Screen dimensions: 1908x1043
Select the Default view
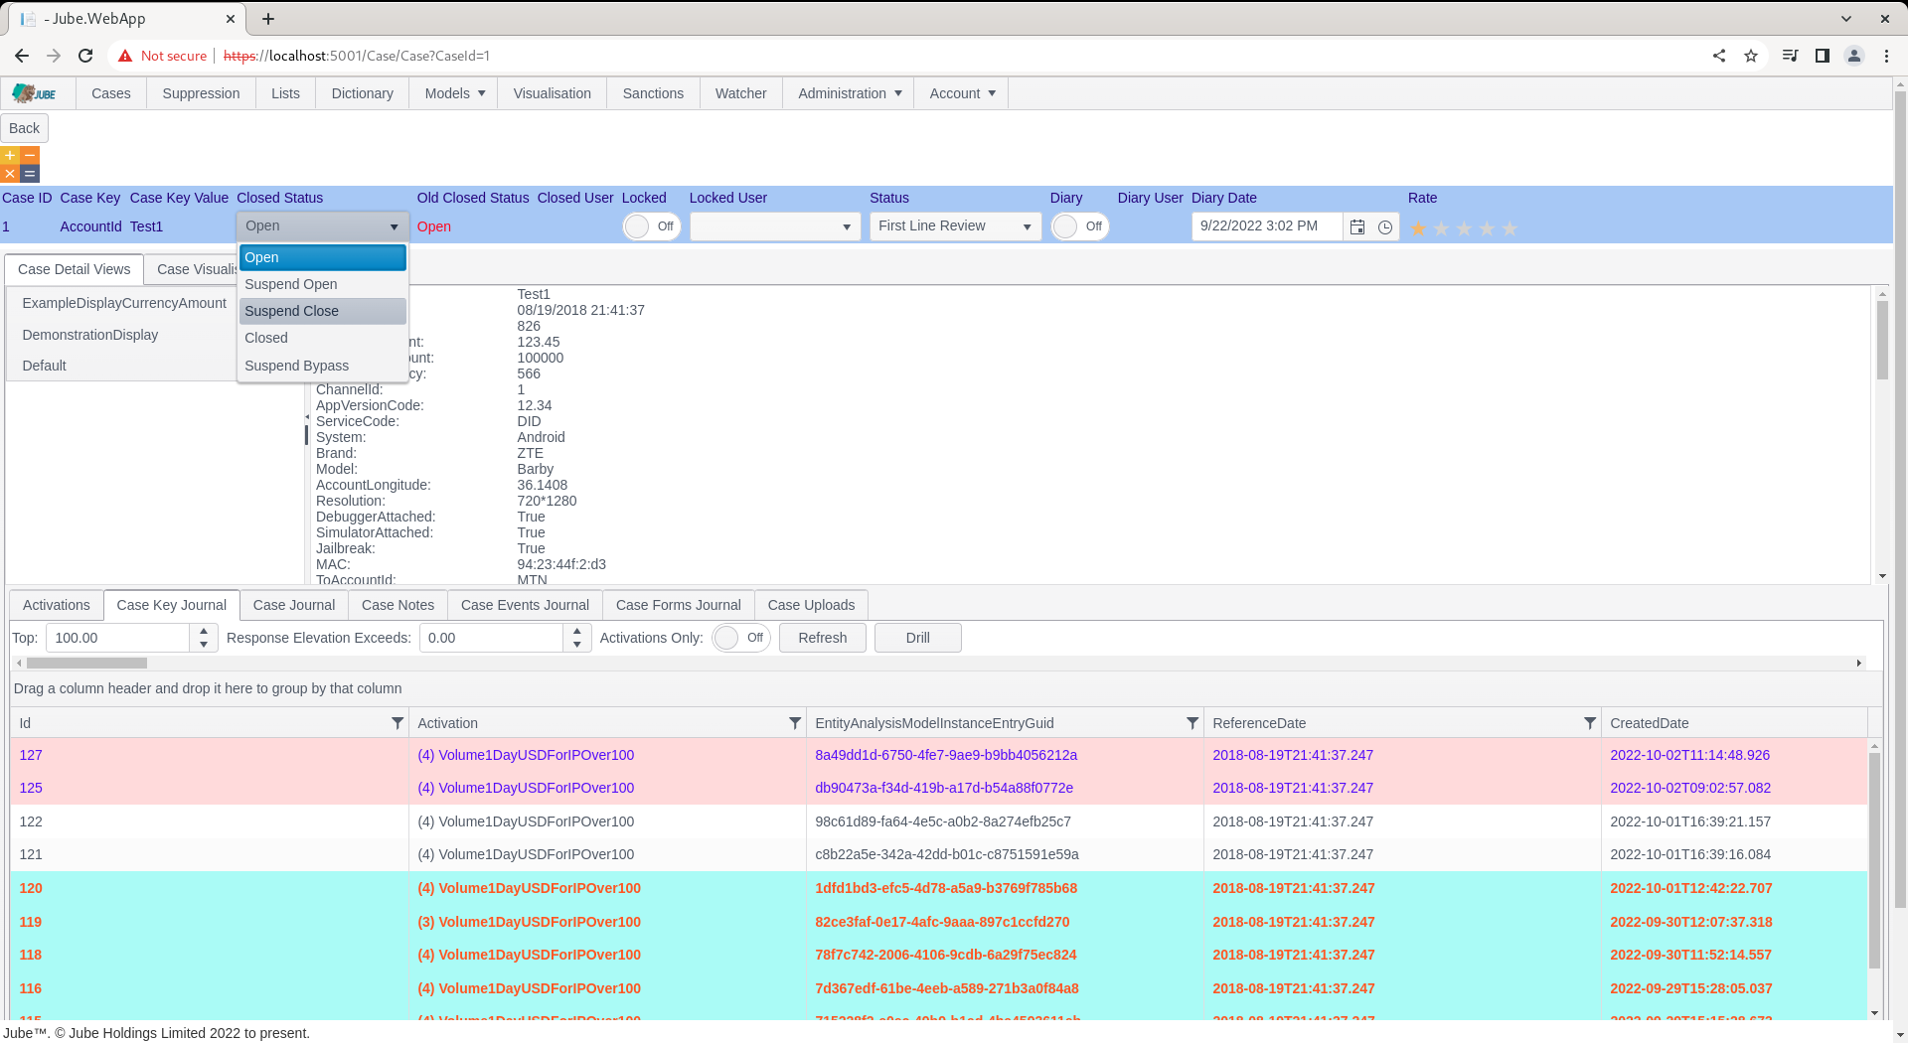point(45,366)
